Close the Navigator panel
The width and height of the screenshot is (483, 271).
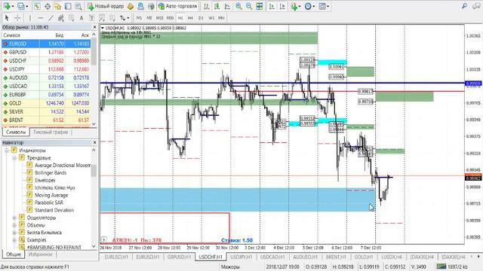pyautogui.click(x=94, y=142)
